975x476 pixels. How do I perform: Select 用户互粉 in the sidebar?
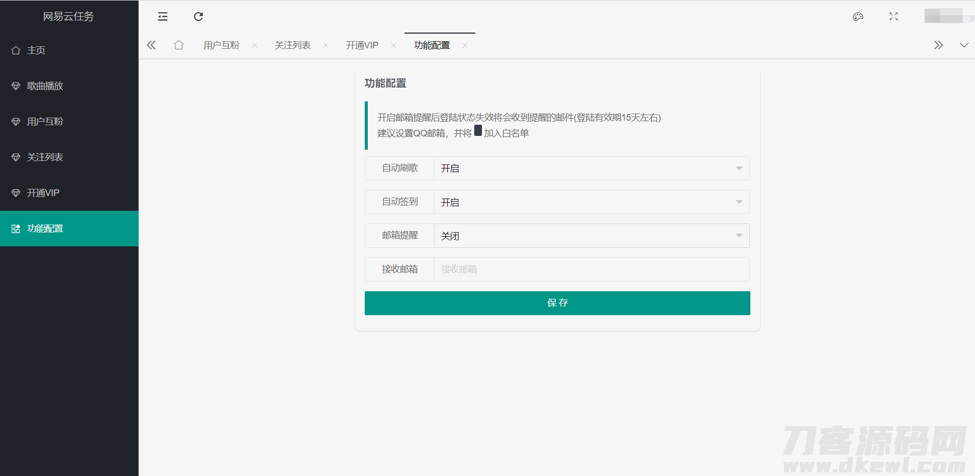pyautogui.click(x=45, y=122)
